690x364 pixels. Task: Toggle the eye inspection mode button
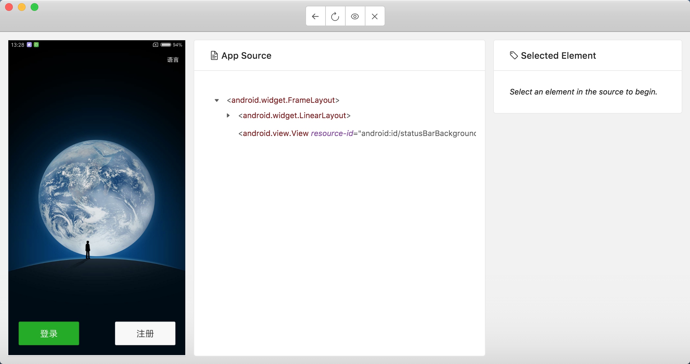tap(355, 16)
